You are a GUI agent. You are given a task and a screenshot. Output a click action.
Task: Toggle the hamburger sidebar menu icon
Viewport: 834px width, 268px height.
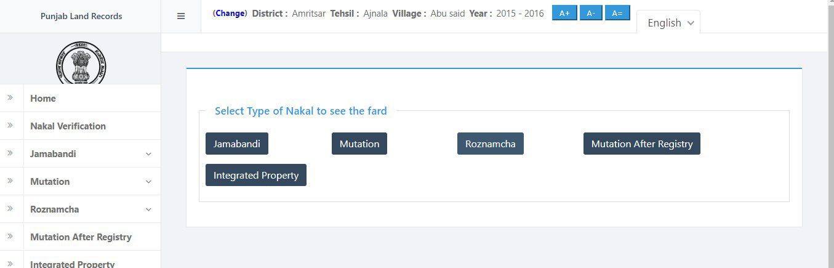pyautogui.click(x=181, y=17)
